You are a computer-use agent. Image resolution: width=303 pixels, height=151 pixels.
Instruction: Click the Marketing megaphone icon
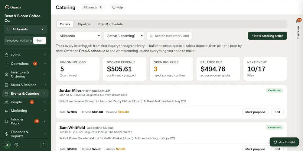(6, 111)
